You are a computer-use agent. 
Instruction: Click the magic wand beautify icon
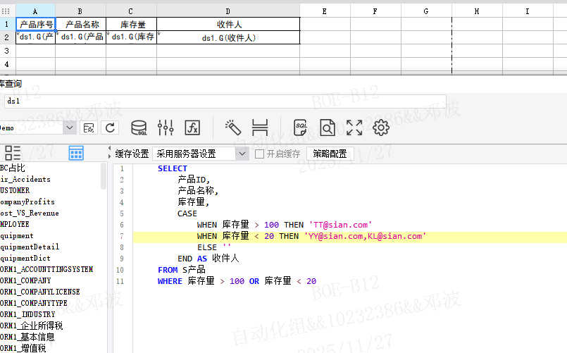(232, 128)
